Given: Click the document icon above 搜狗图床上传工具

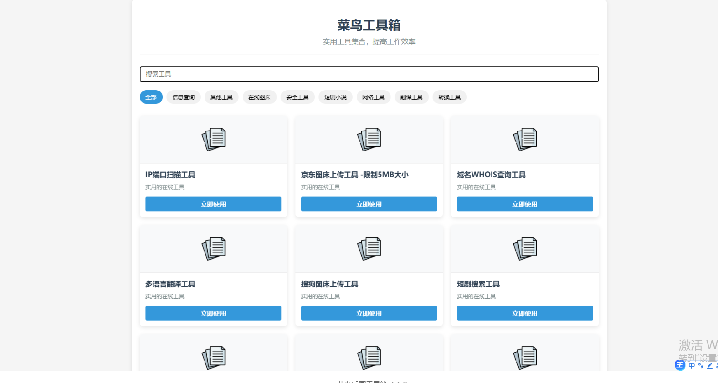Looking at the screenshot, I should [369, 249].
